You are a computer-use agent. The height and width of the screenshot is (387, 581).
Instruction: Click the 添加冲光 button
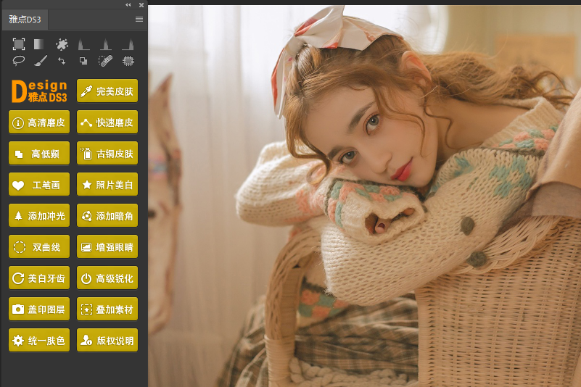tap(39, 215)
